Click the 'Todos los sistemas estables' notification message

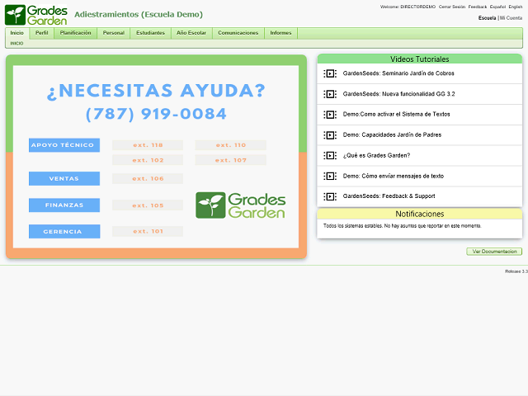pyautogui.click(x=402, y=226)
